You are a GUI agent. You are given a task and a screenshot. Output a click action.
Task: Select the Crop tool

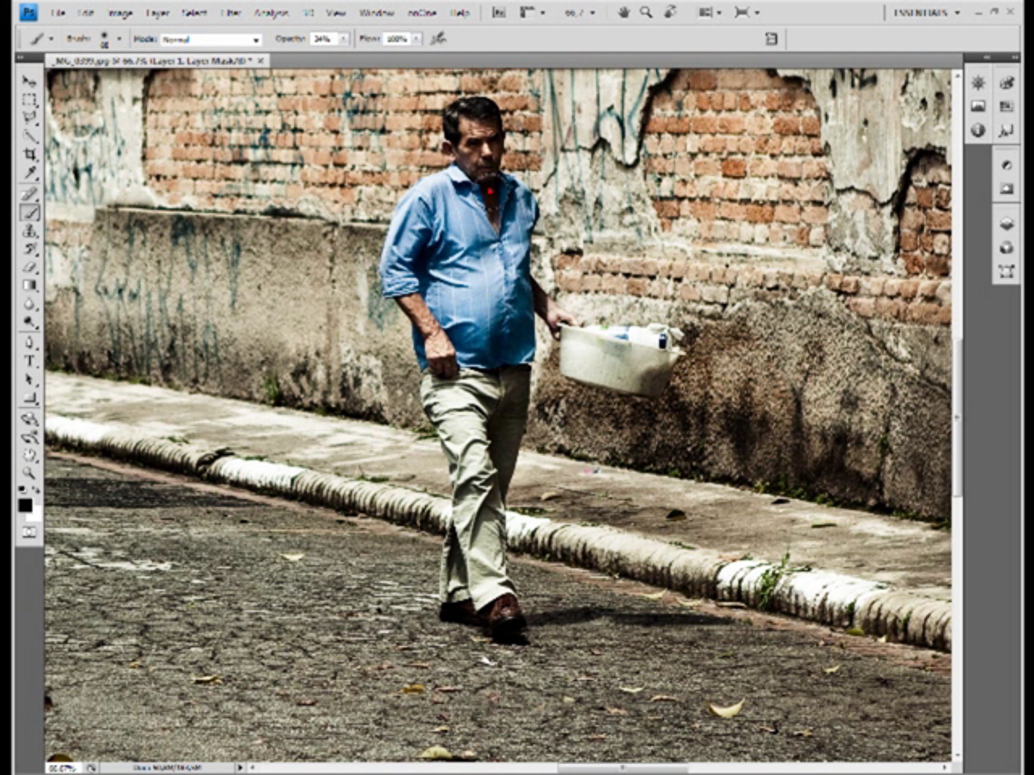[30, 154]
